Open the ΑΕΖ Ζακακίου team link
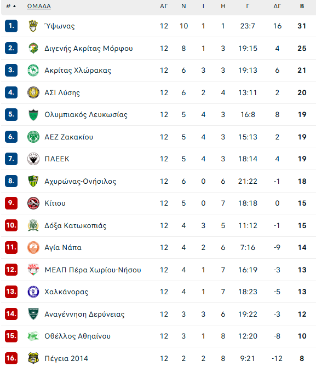Image resolution: width=316 pixels, height=367 pixels. tap(68, 137)
